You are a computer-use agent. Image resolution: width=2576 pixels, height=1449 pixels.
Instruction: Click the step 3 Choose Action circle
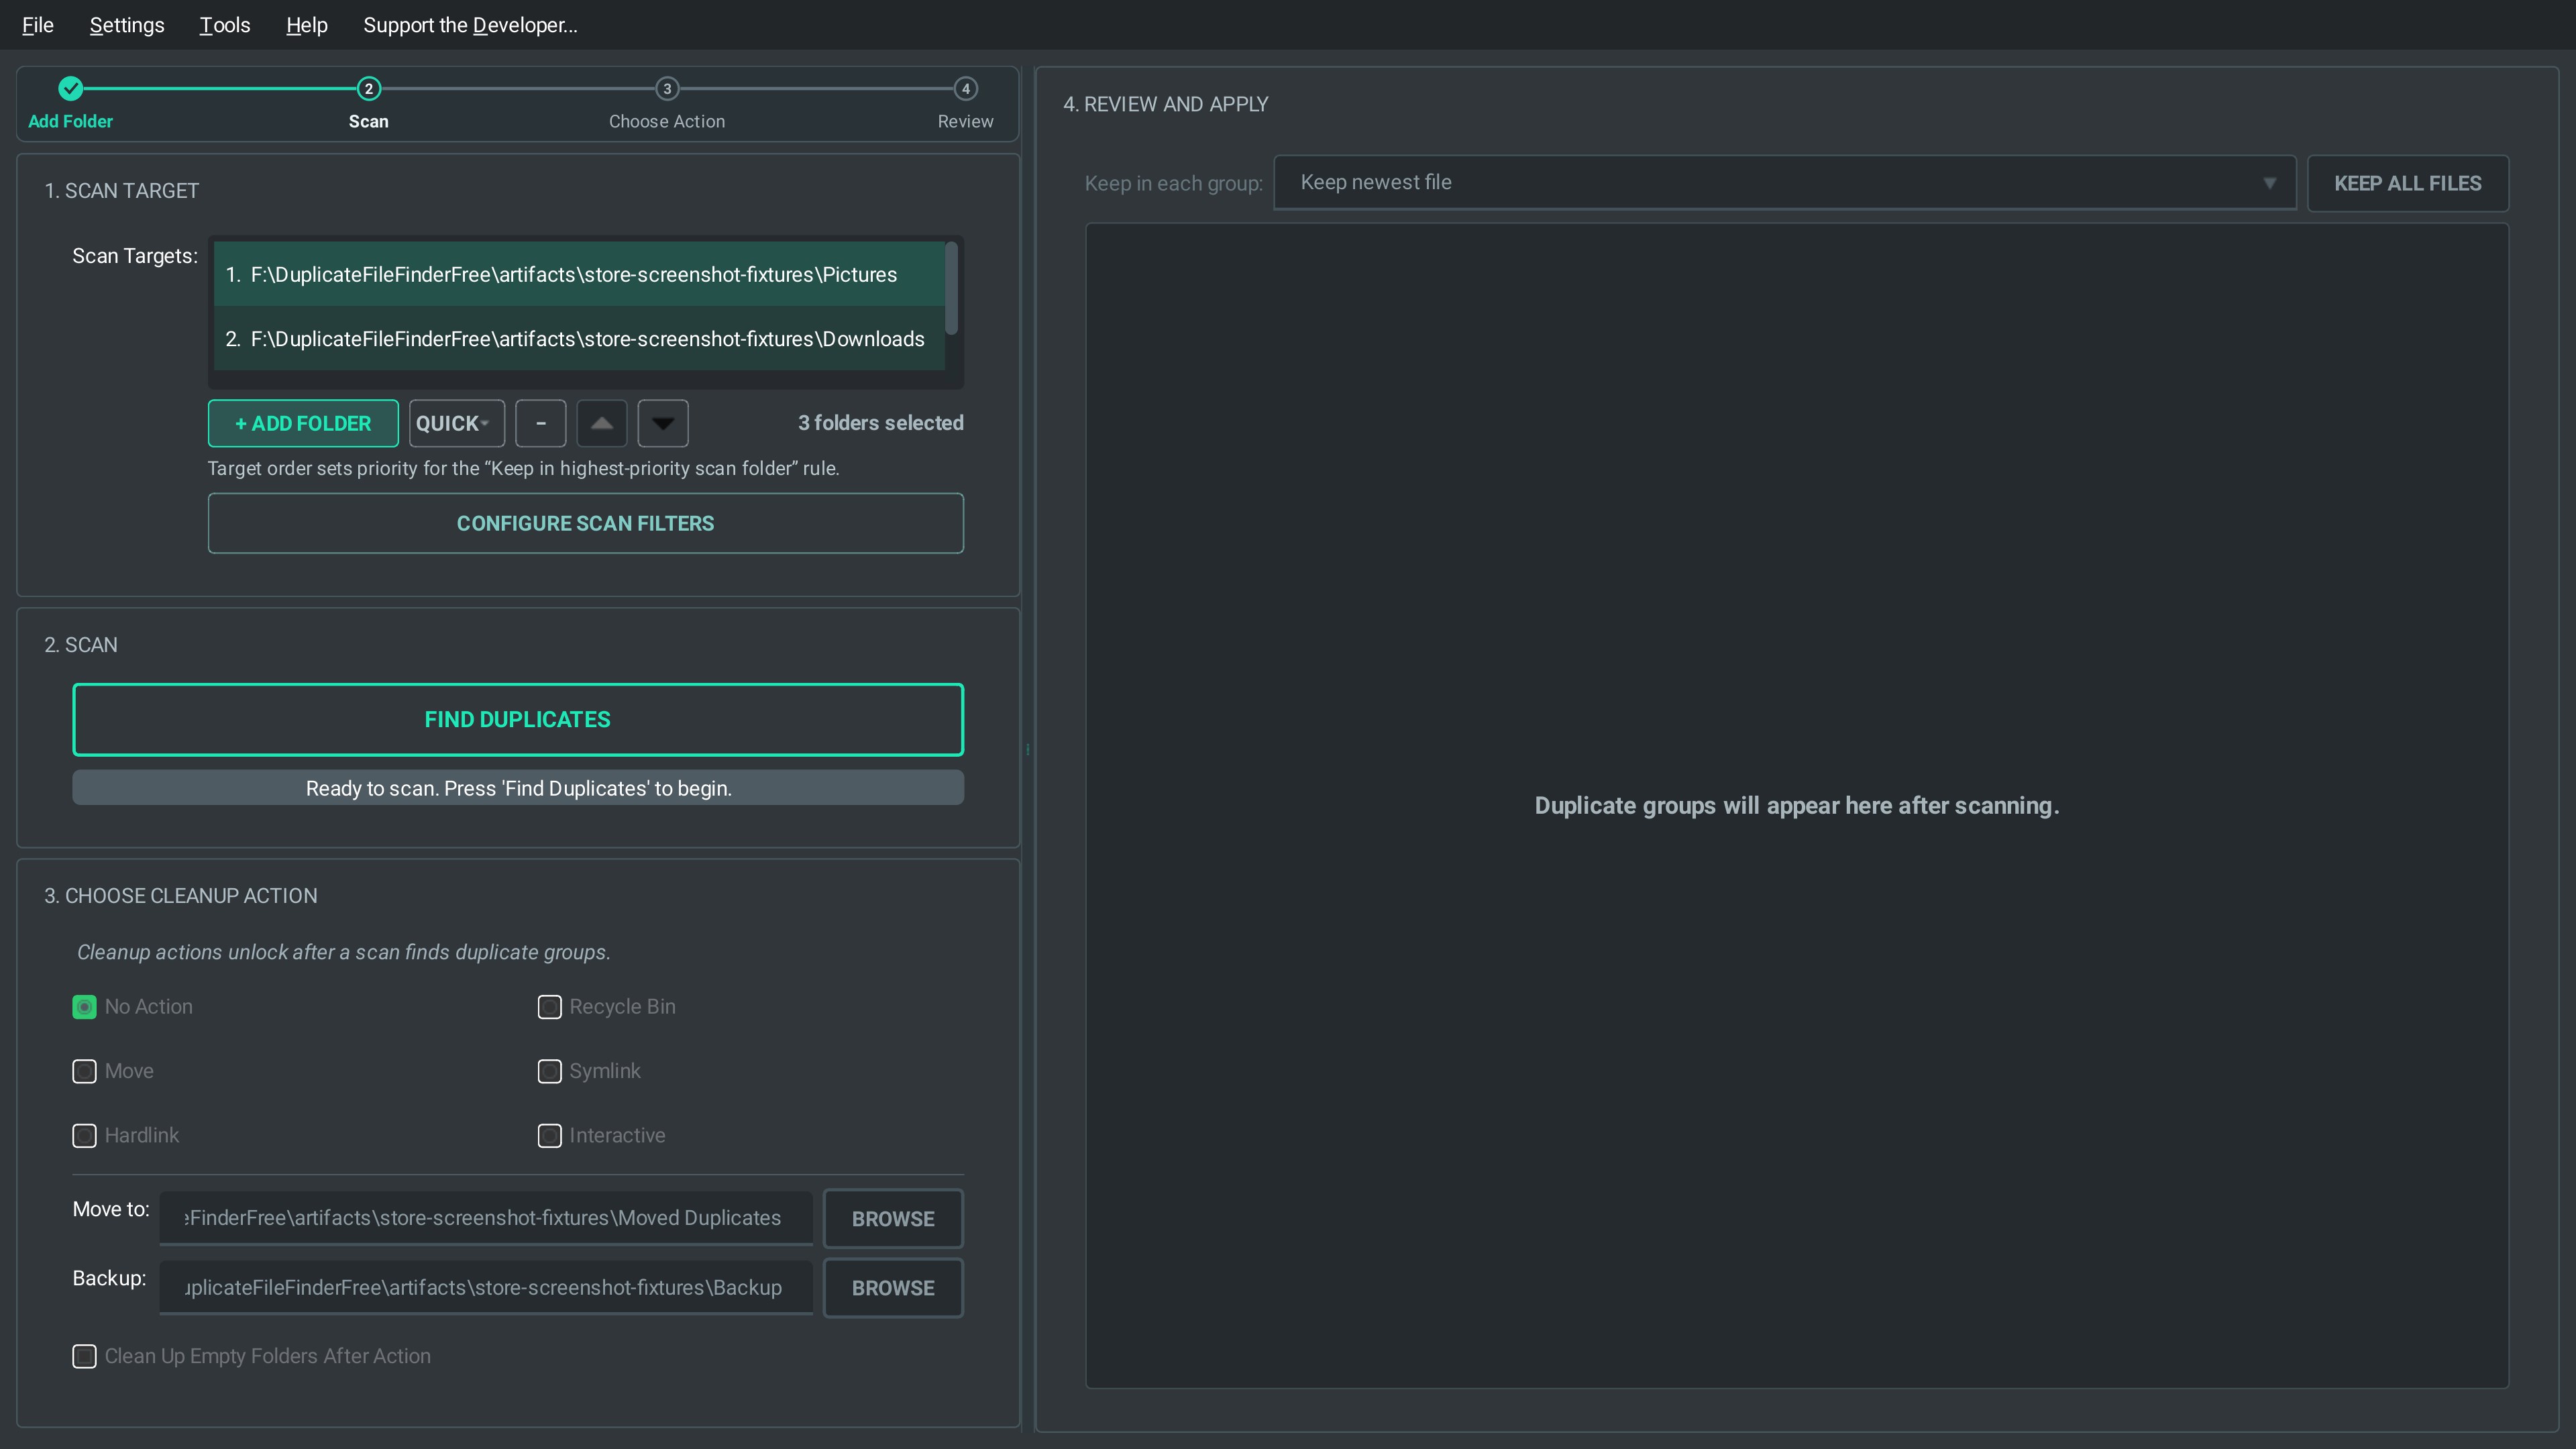(667, 88)
